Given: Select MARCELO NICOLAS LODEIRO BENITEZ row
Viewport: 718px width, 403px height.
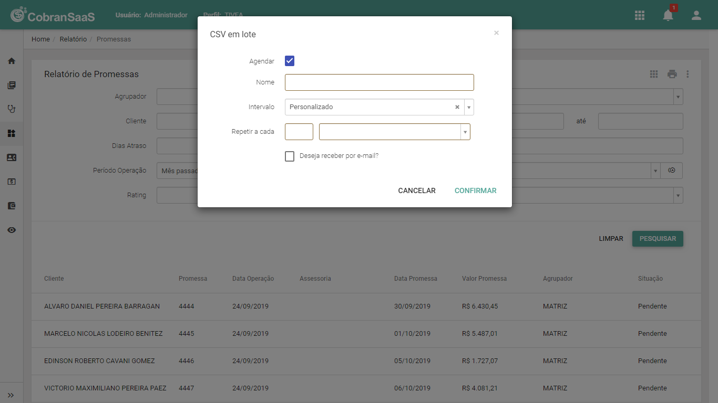Looking at the screenshot, I should click(366, 334).
